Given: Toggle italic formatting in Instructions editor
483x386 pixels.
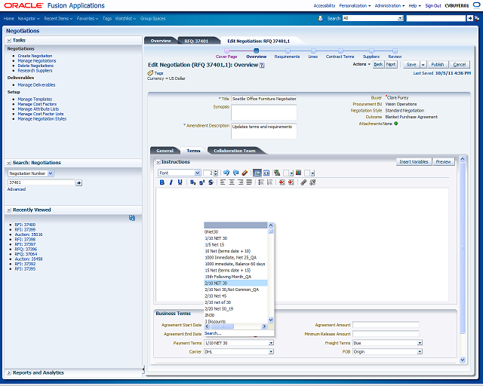Looking at the screenshot, I should (x=171, y=182).
